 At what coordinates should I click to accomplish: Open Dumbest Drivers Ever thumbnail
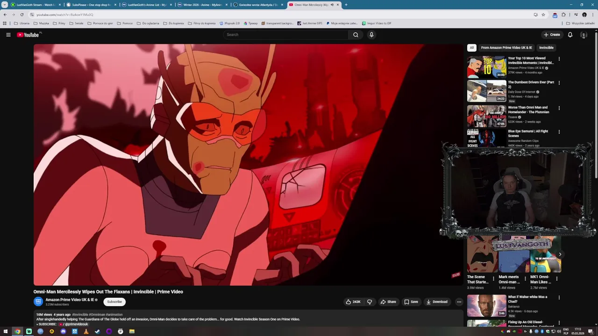click(487, 91)
